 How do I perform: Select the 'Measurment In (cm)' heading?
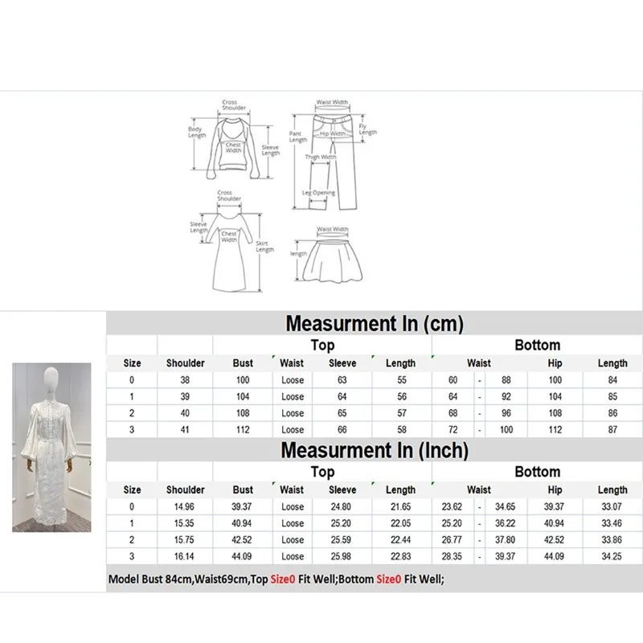375,323
